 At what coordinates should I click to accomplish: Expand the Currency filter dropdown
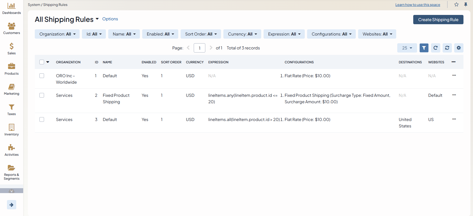point(242,34)
